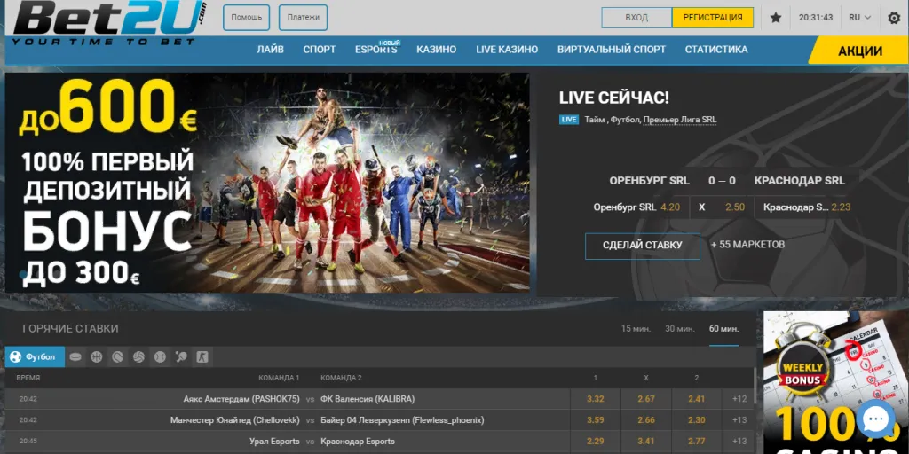Select odds 2.41 for ФК Валенсия
The width and height of the screenshot is (909, 454).
tap(696, 399)
